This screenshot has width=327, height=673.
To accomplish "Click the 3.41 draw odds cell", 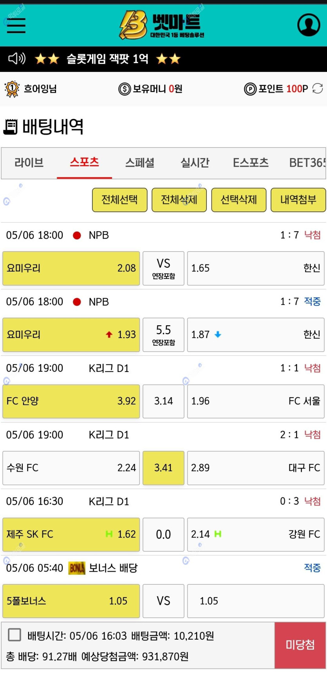I will (163, 468).
